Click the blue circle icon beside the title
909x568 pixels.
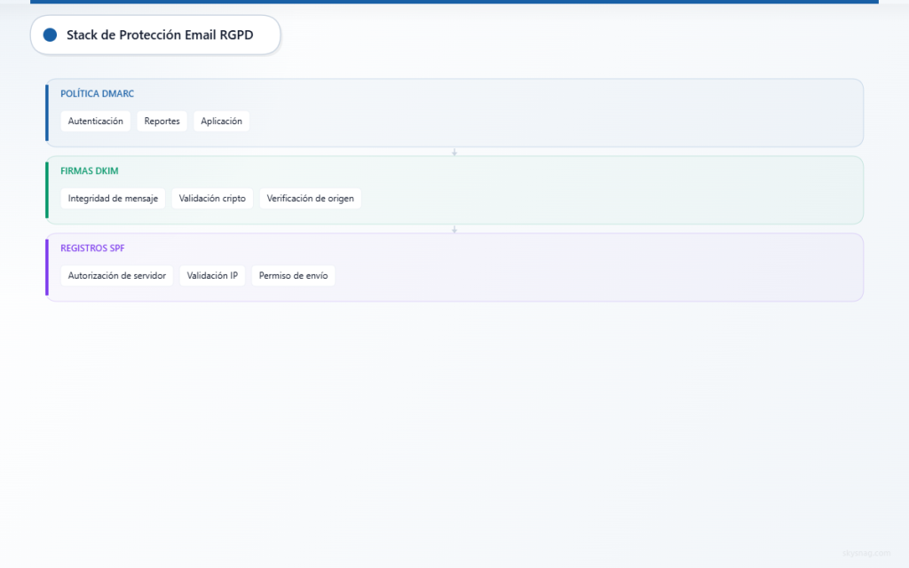pos(51,35)
